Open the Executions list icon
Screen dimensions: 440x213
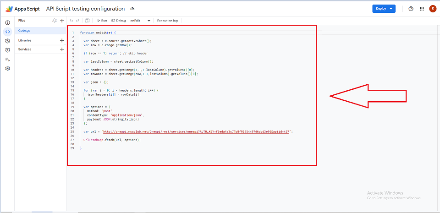pyautogui.click(x=7, y=59)
